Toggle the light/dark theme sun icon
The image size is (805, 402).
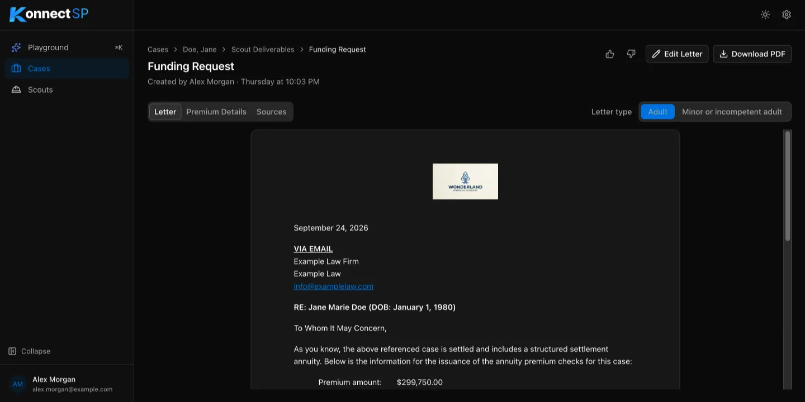click(x=765, y=15)
